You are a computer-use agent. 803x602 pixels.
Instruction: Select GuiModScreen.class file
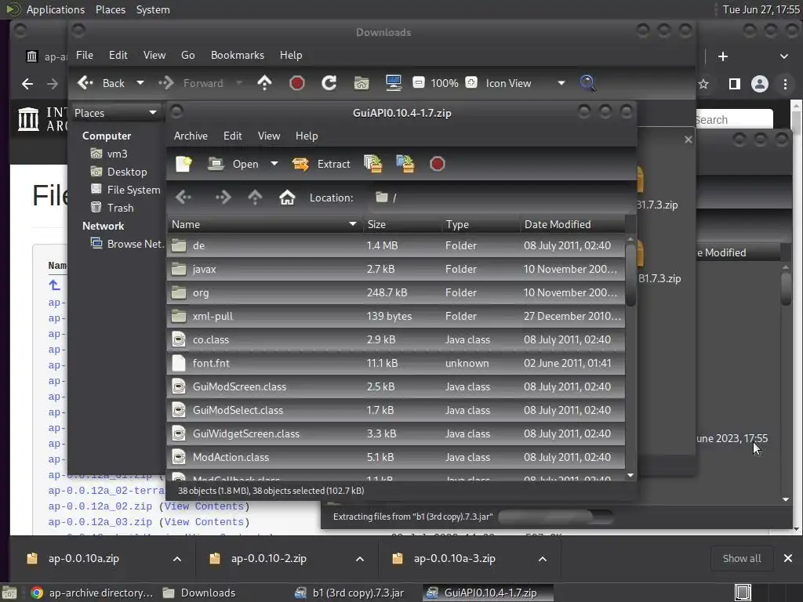(395, 387)
